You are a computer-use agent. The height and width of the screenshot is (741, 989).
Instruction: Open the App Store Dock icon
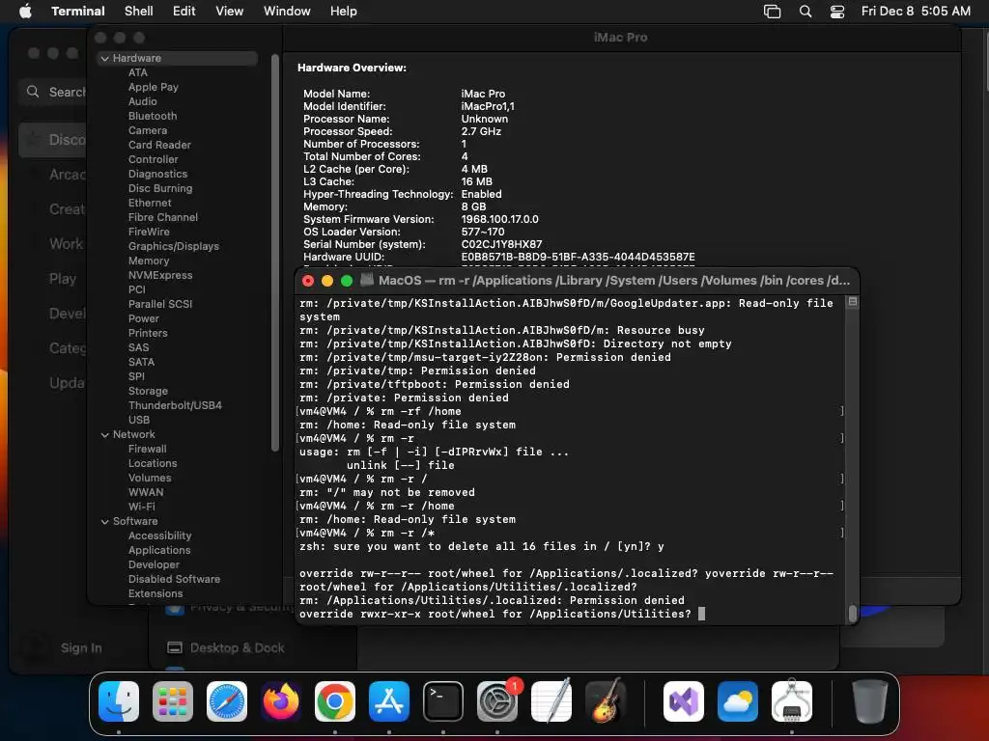[389, 701]
